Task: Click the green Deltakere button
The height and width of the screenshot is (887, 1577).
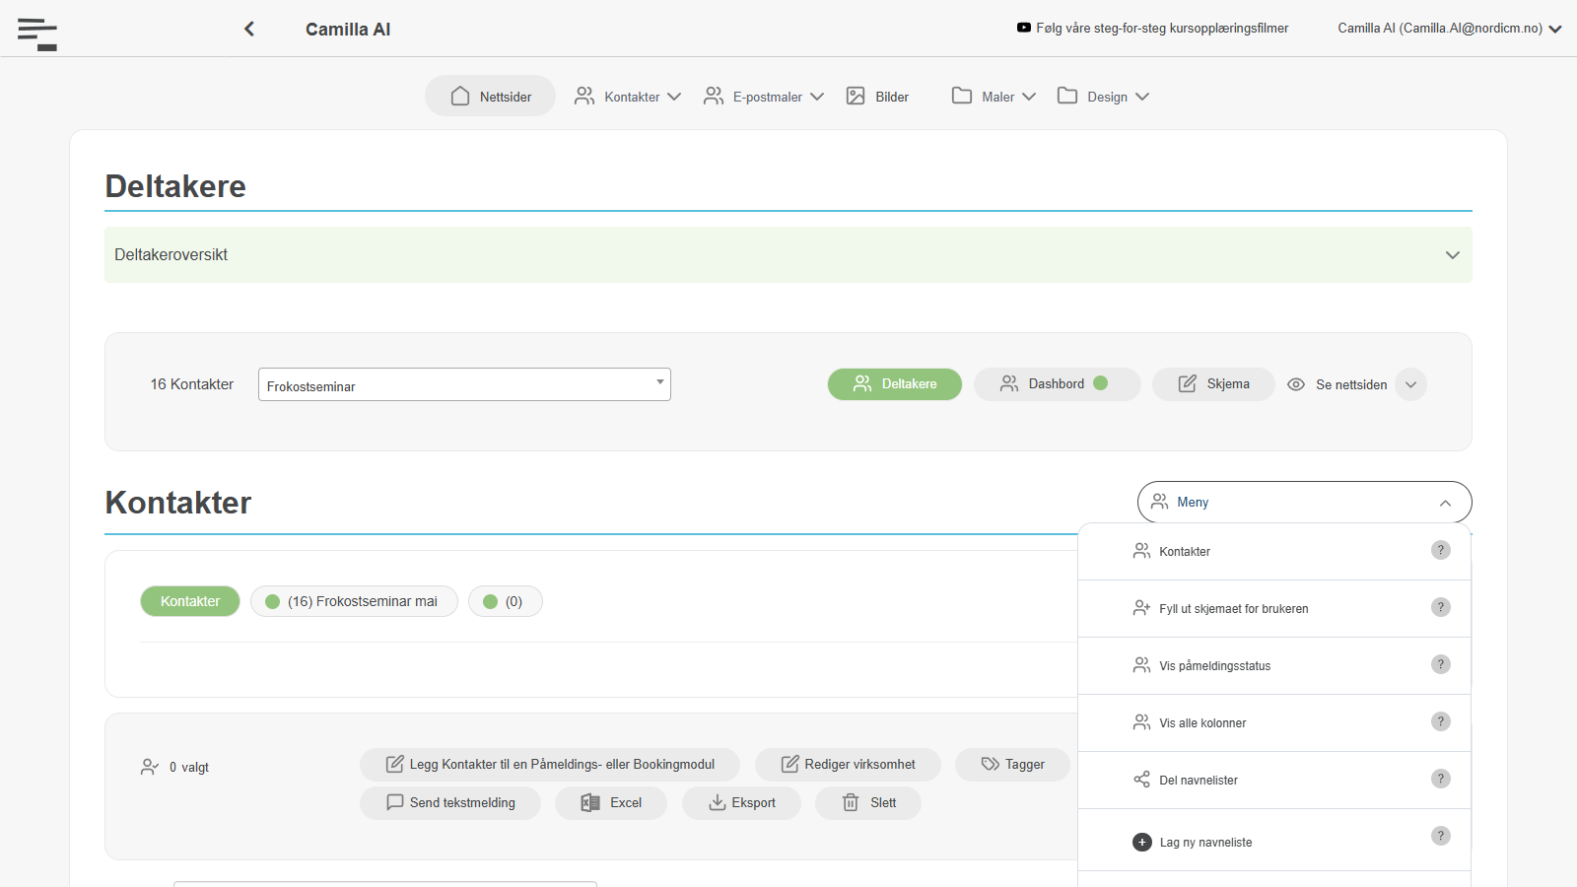Action: click(895, 384)
